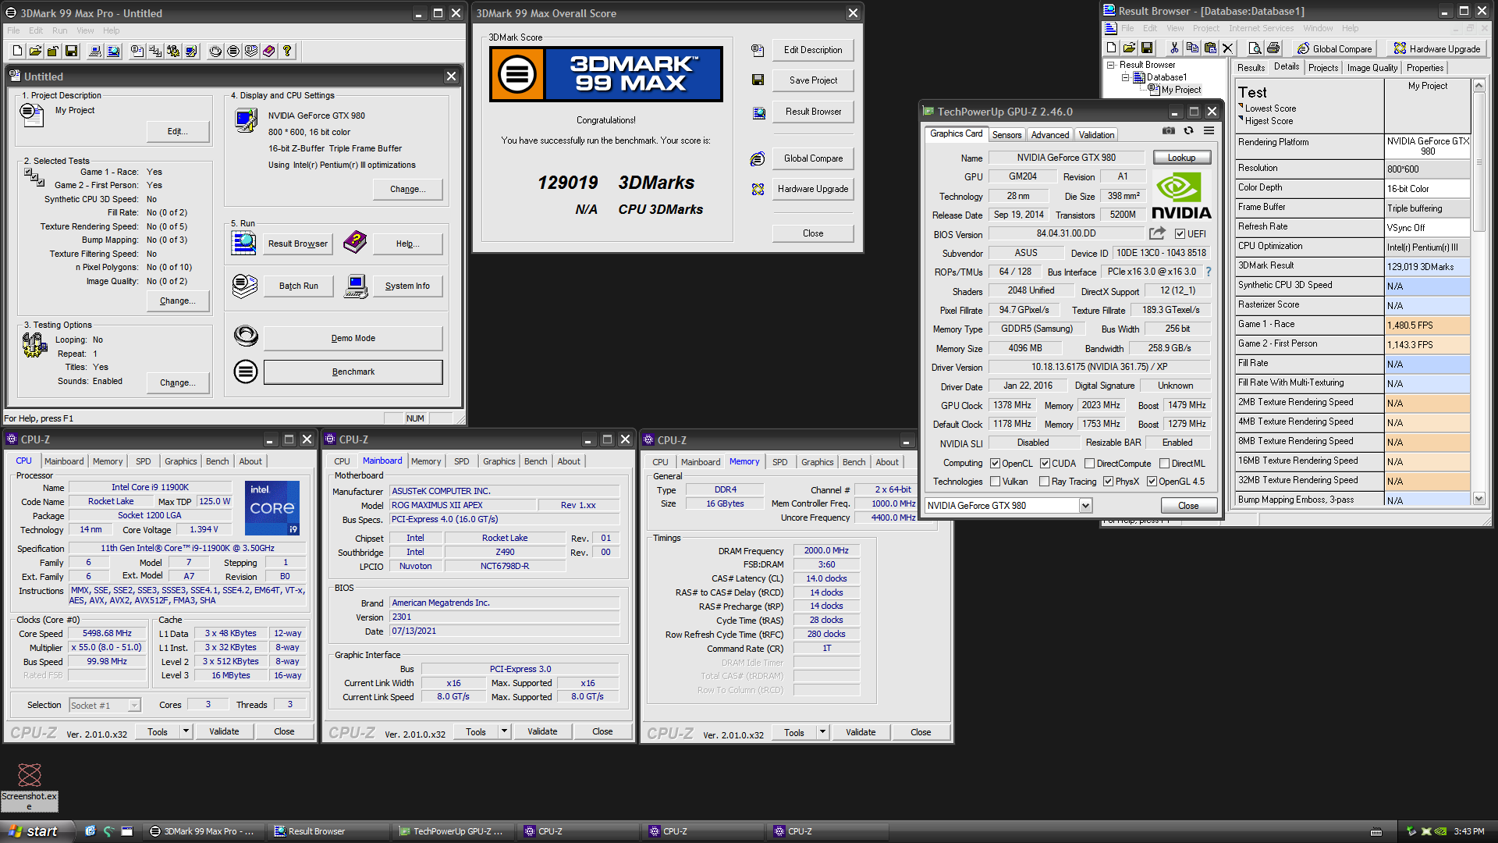The width and height of the screenshot is (1498, 843).
Task: Click the Benchmark button in 3DMark
Action: click(x=353, y=372)
